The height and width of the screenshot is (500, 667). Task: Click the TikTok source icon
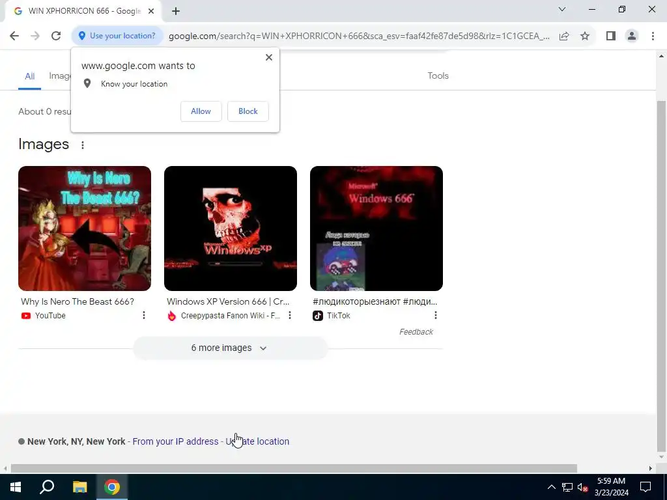coord(318,316)
